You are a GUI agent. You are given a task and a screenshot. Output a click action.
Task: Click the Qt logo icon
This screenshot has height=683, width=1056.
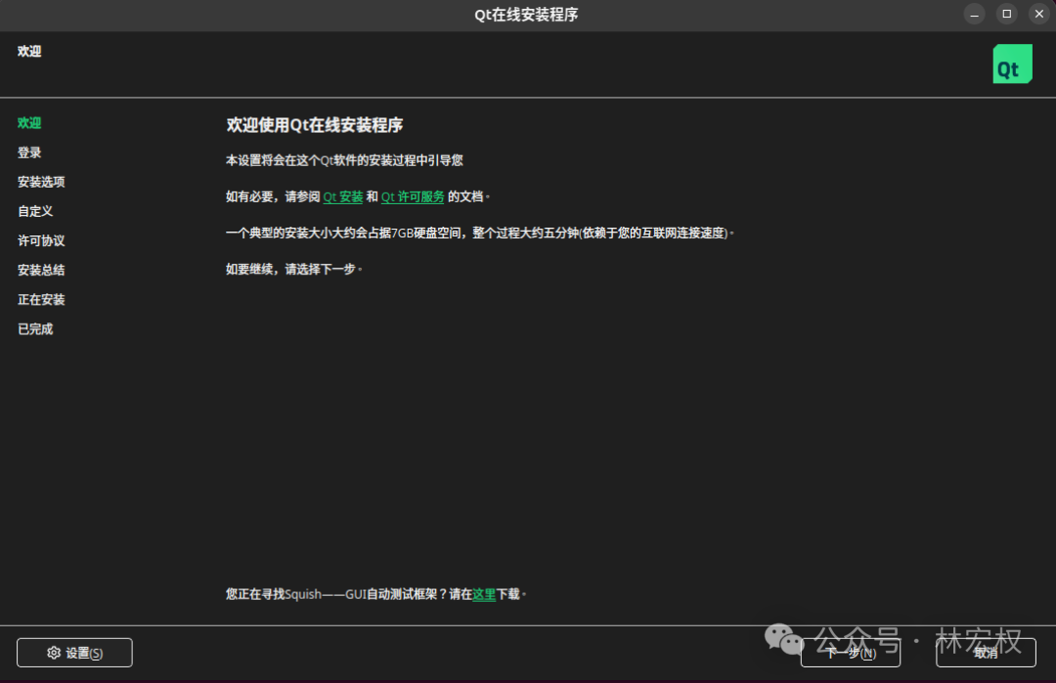tap(1012, 64)
